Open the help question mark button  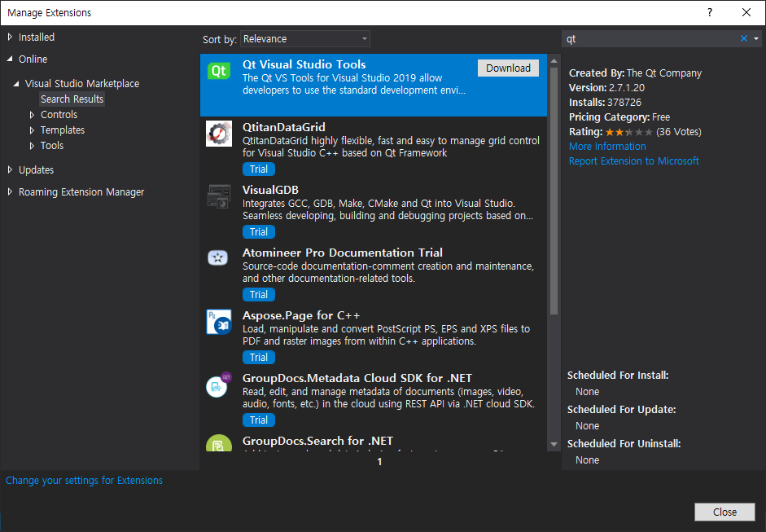coord(710,13)
